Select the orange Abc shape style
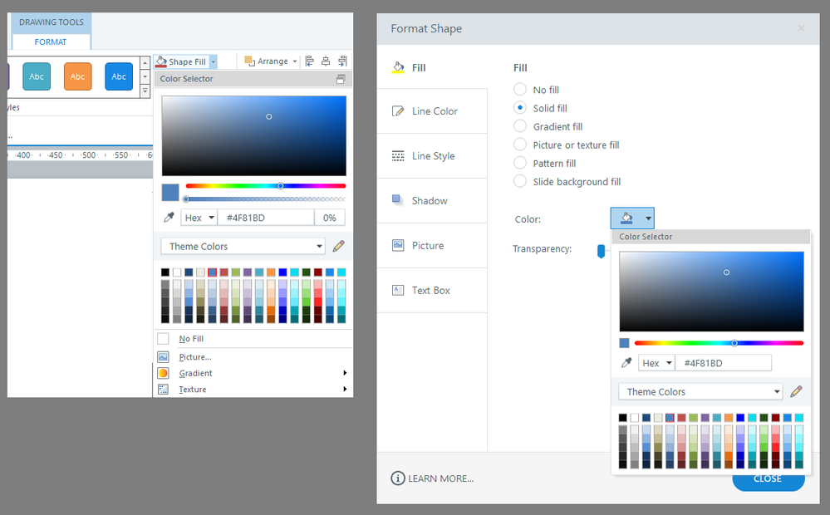The width and height of the screenshot is (830, 515). pyautogui.click(x=78, y=76)
